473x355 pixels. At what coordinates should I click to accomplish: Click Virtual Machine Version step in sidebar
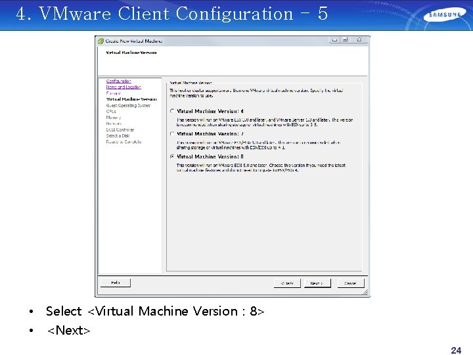tap(131, 99)
